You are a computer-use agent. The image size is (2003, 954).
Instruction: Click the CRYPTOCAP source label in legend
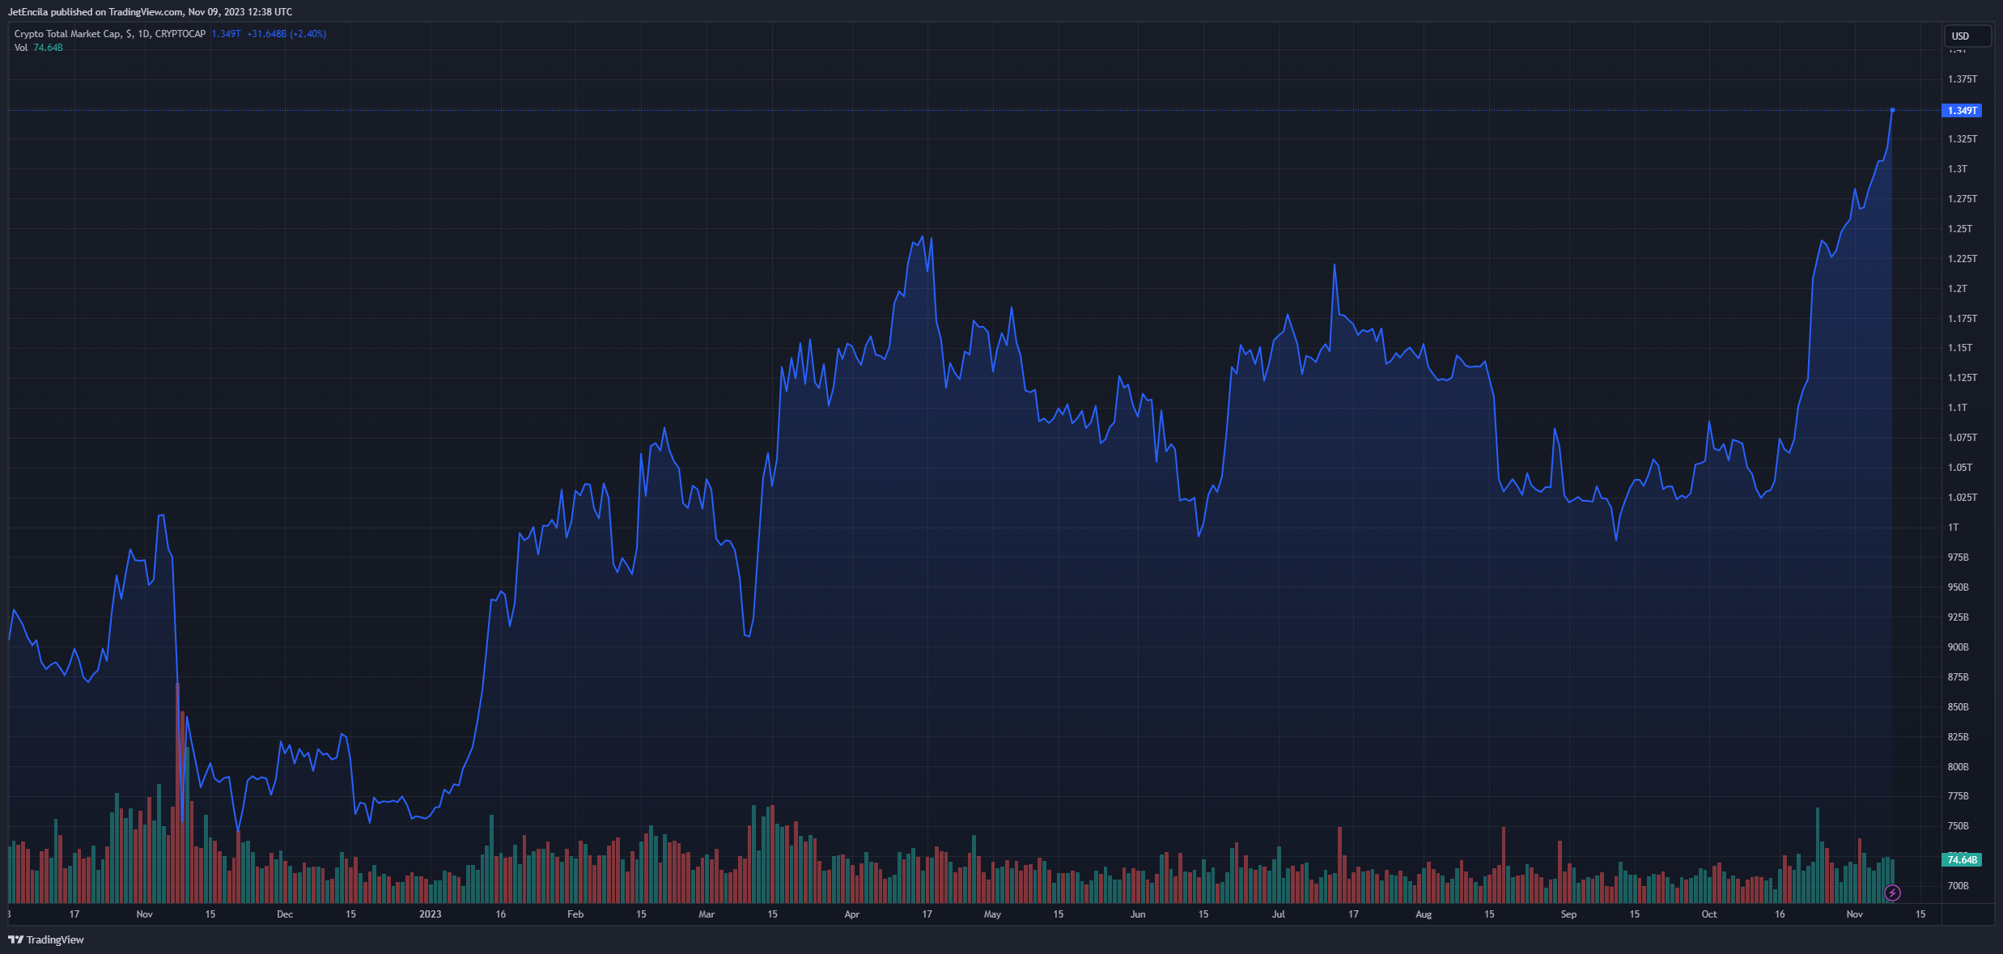point(180,34)
